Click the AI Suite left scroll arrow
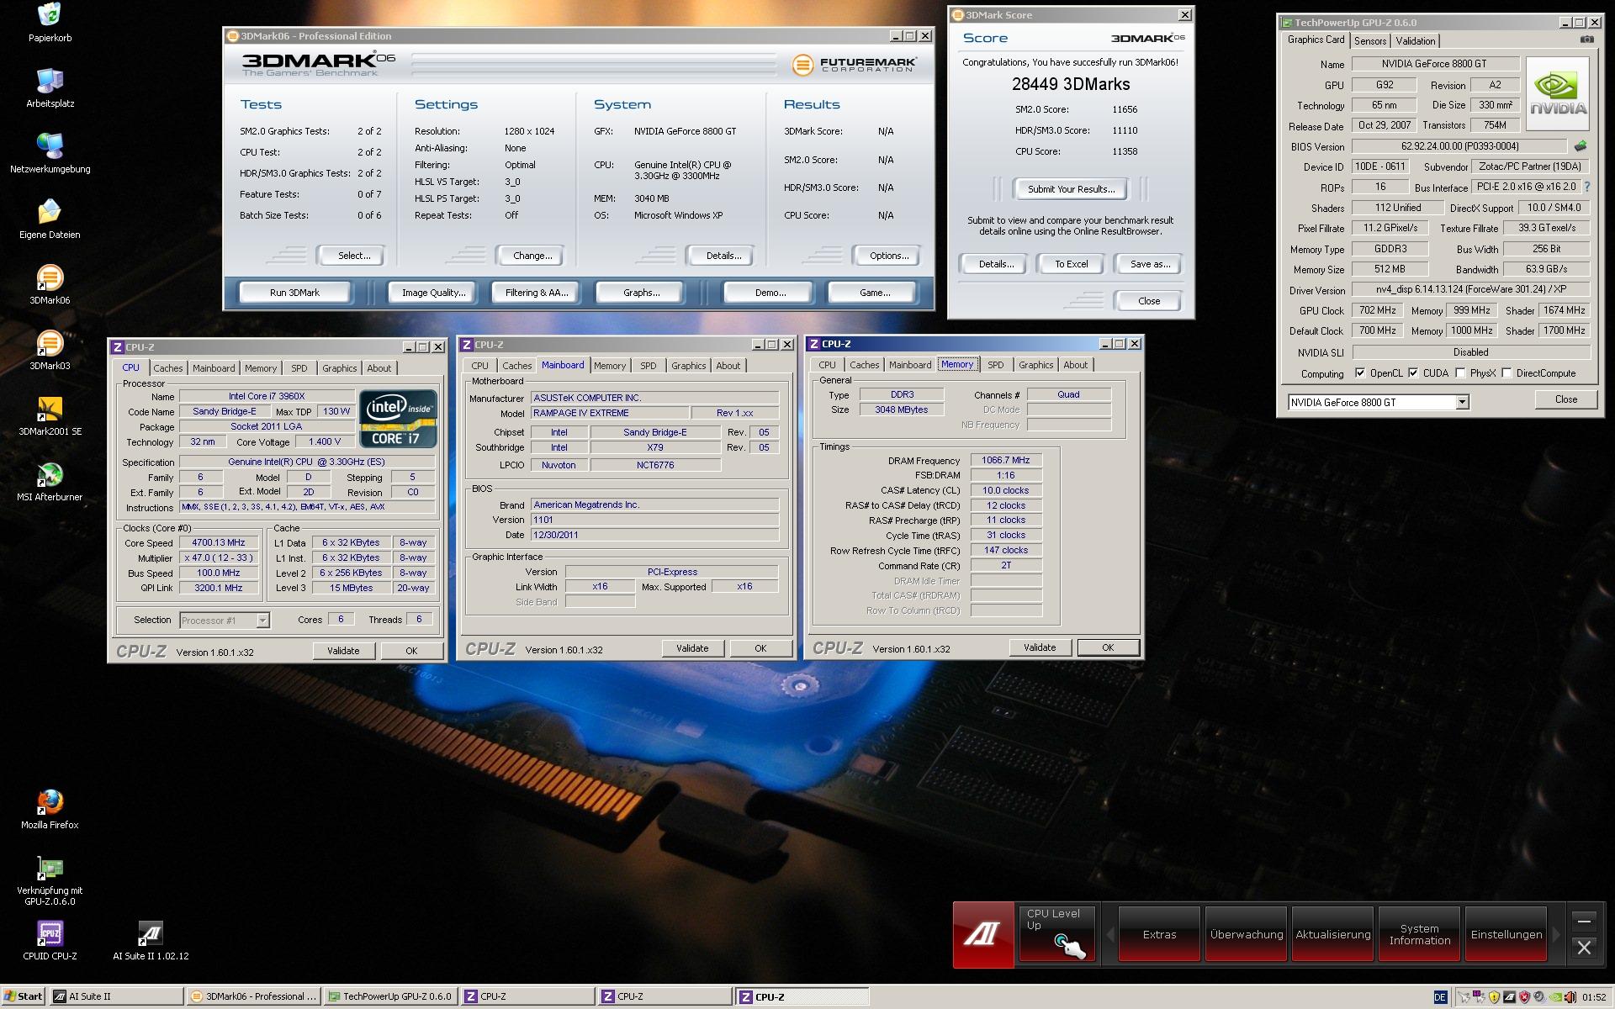 pyautogui.click(x=1110, y=934)
